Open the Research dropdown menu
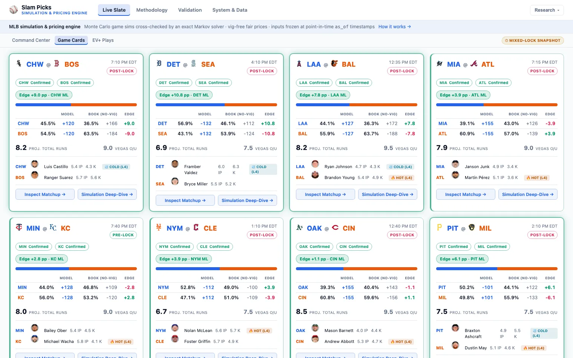This screenshot has width=573, height=358. tap(547, 10)
